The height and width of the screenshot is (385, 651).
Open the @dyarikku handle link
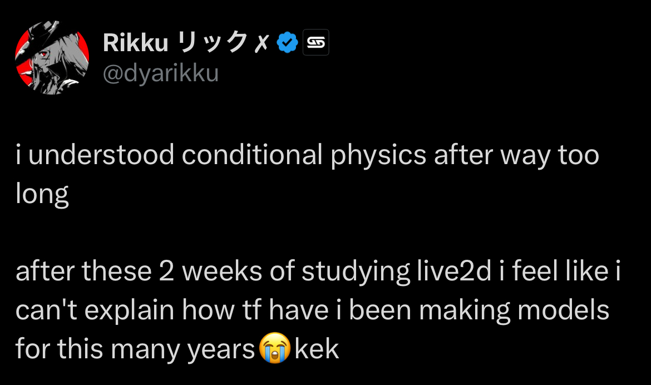pyautogui.click(x=161, y=73)
